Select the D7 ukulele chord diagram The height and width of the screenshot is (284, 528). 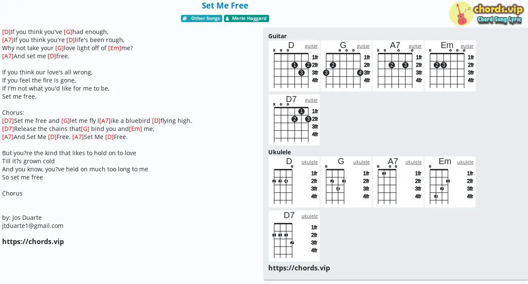[294, 236]
